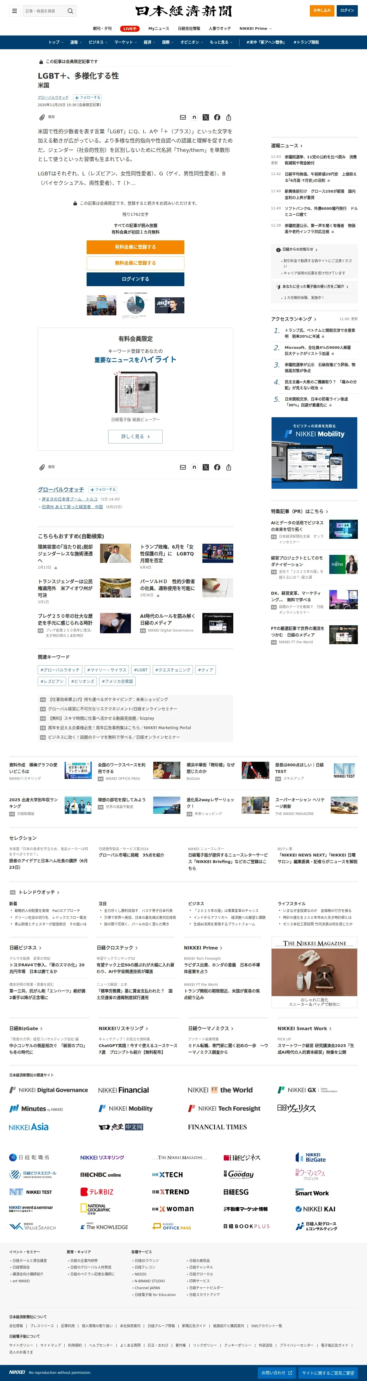Open the NIKKEI Prime dropdown

(x=256, y=28)
